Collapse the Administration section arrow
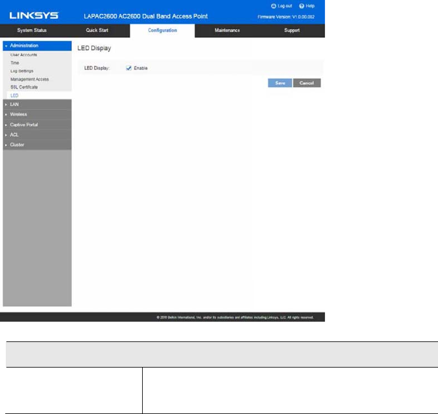Viewport: 438px width, 414px height. (x=6, y=46)
